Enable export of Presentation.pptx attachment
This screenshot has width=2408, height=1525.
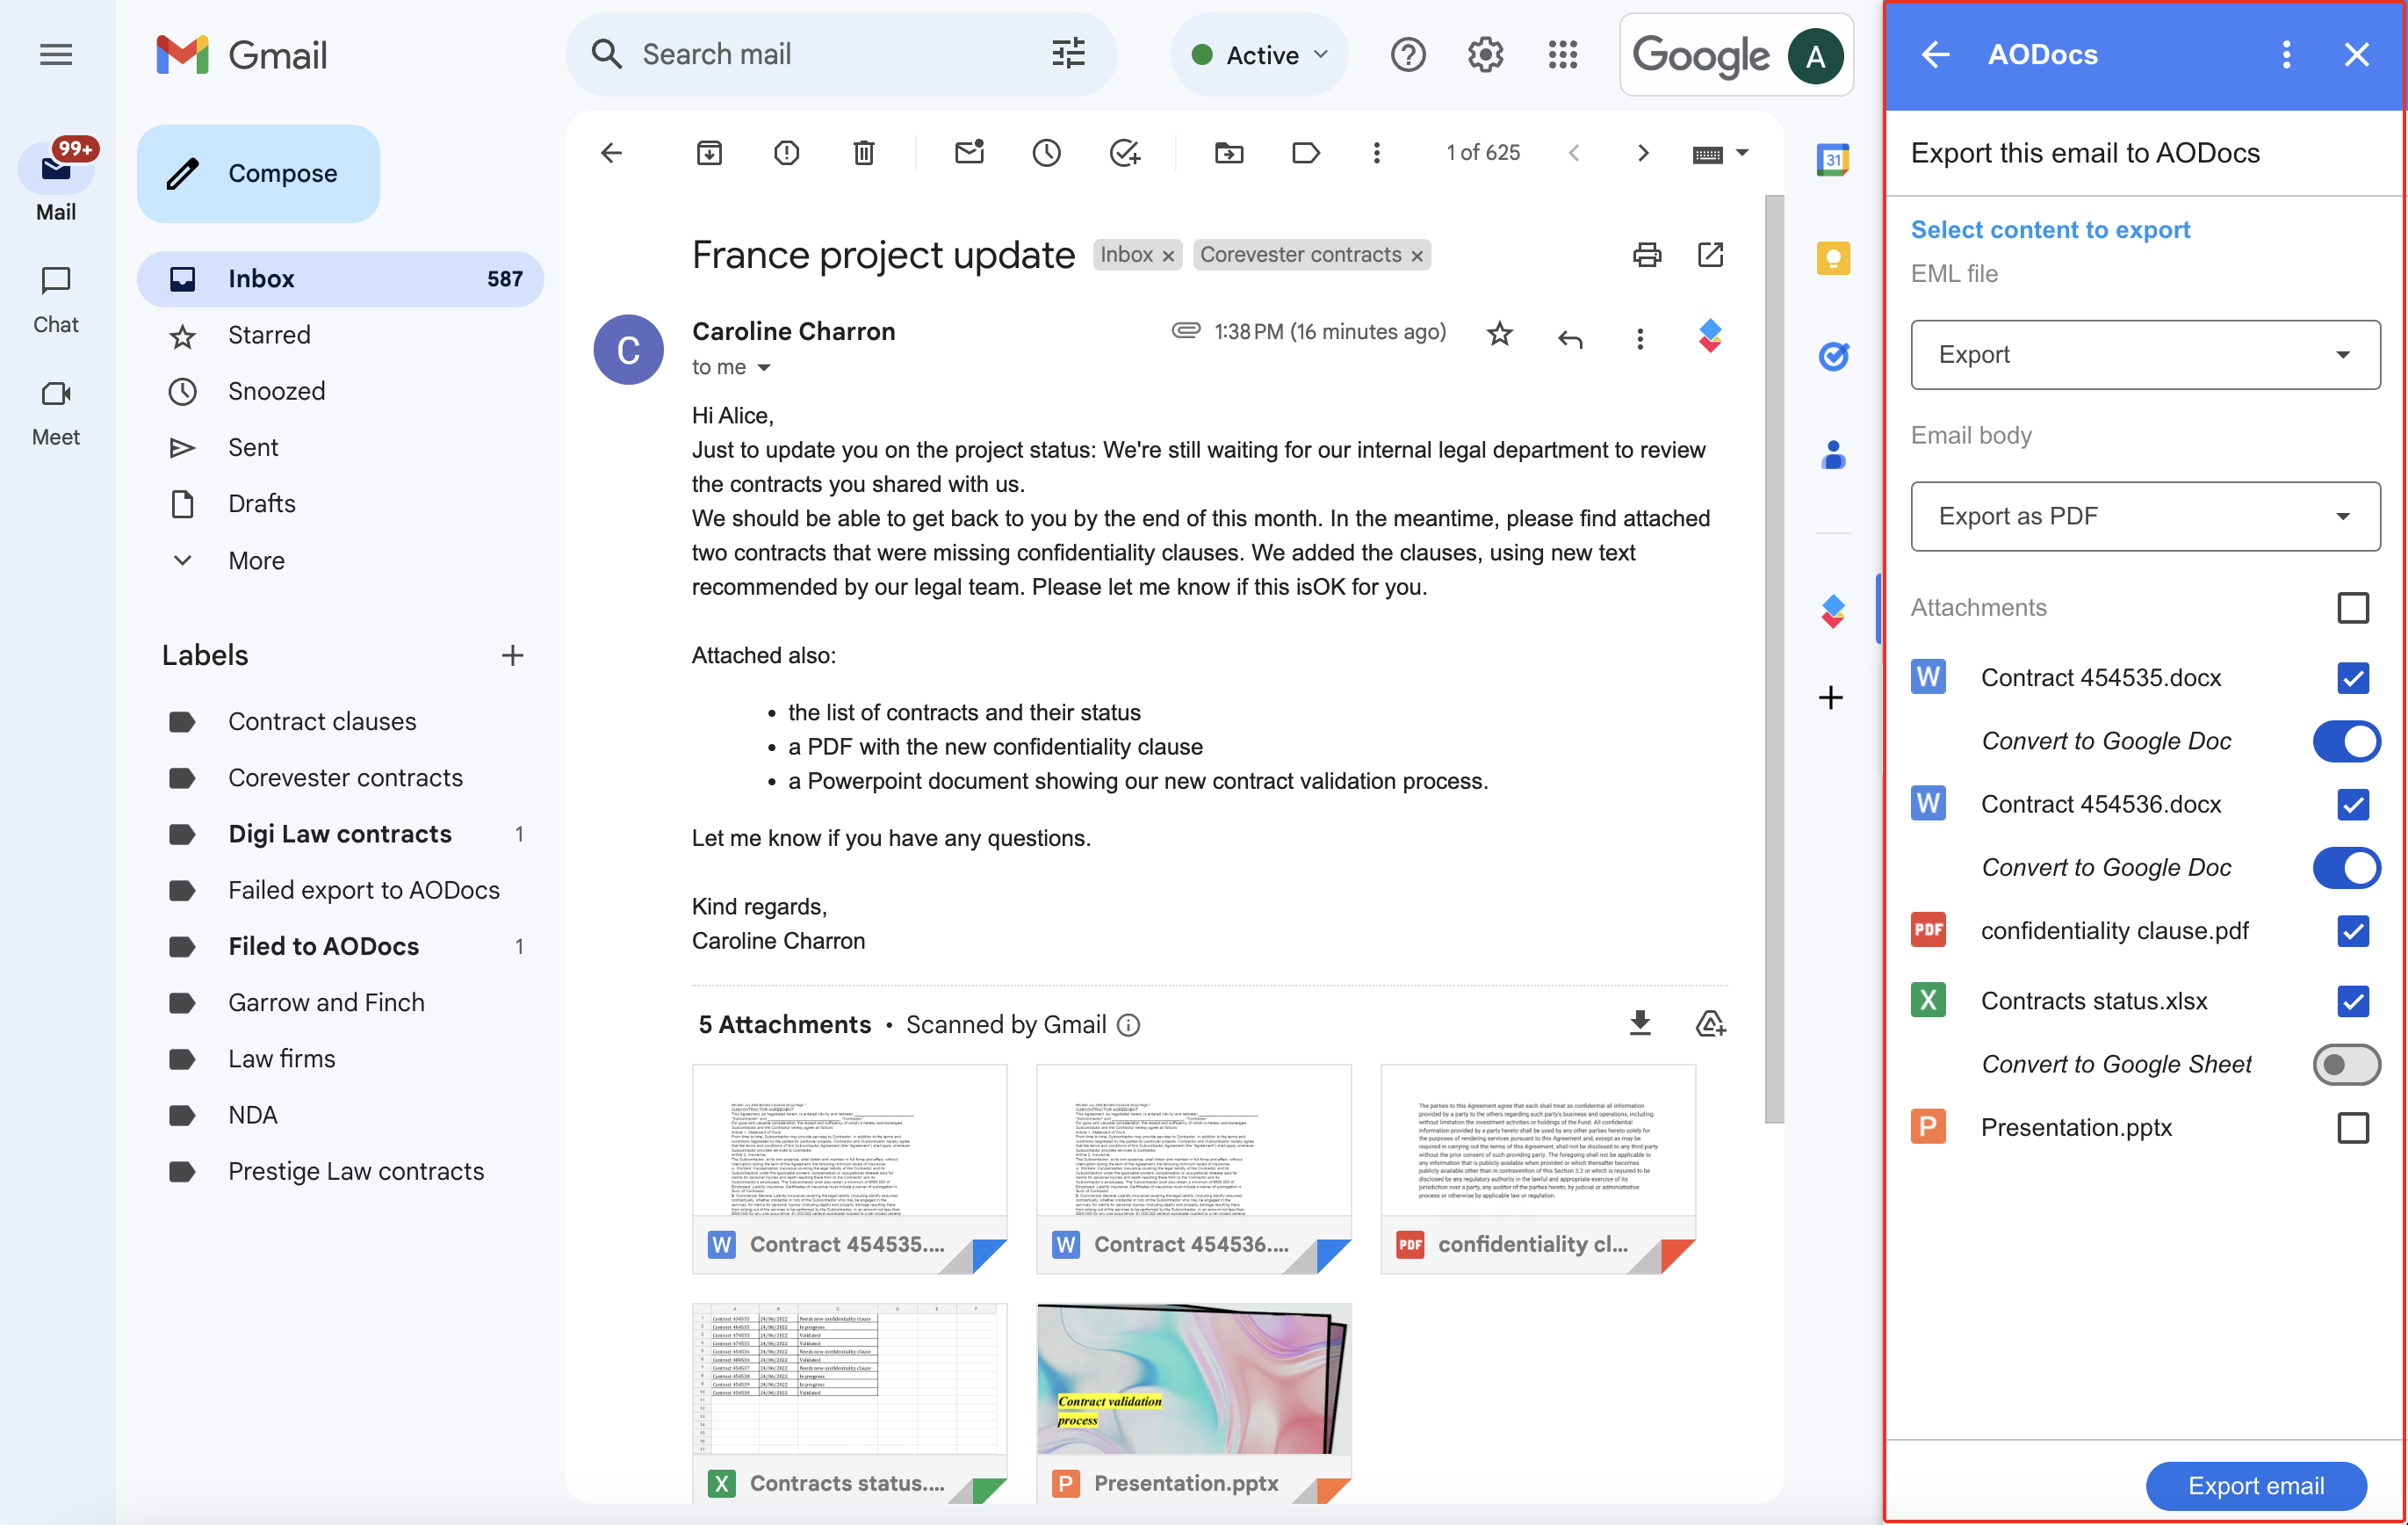click(x=2353, y=1127)
